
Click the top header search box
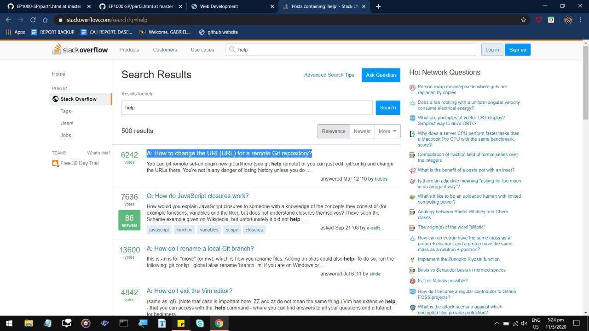[350, 50]
